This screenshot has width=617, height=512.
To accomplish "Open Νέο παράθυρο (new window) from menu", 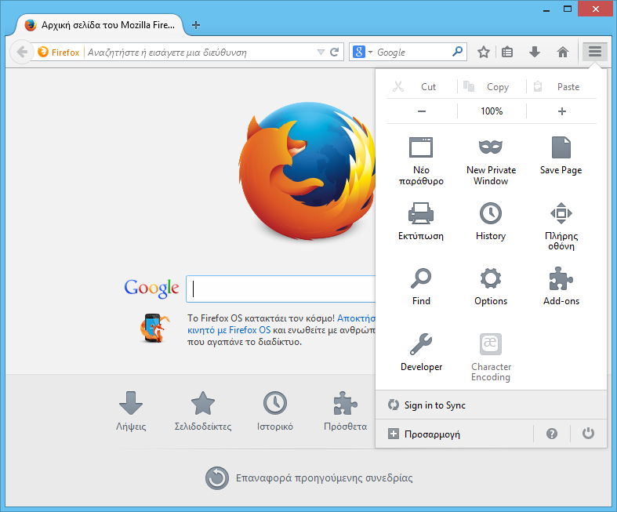I will click(421, 161).
